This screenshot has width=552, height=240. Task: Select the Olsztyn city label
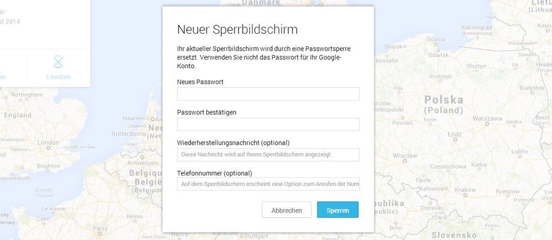[476, 66]
